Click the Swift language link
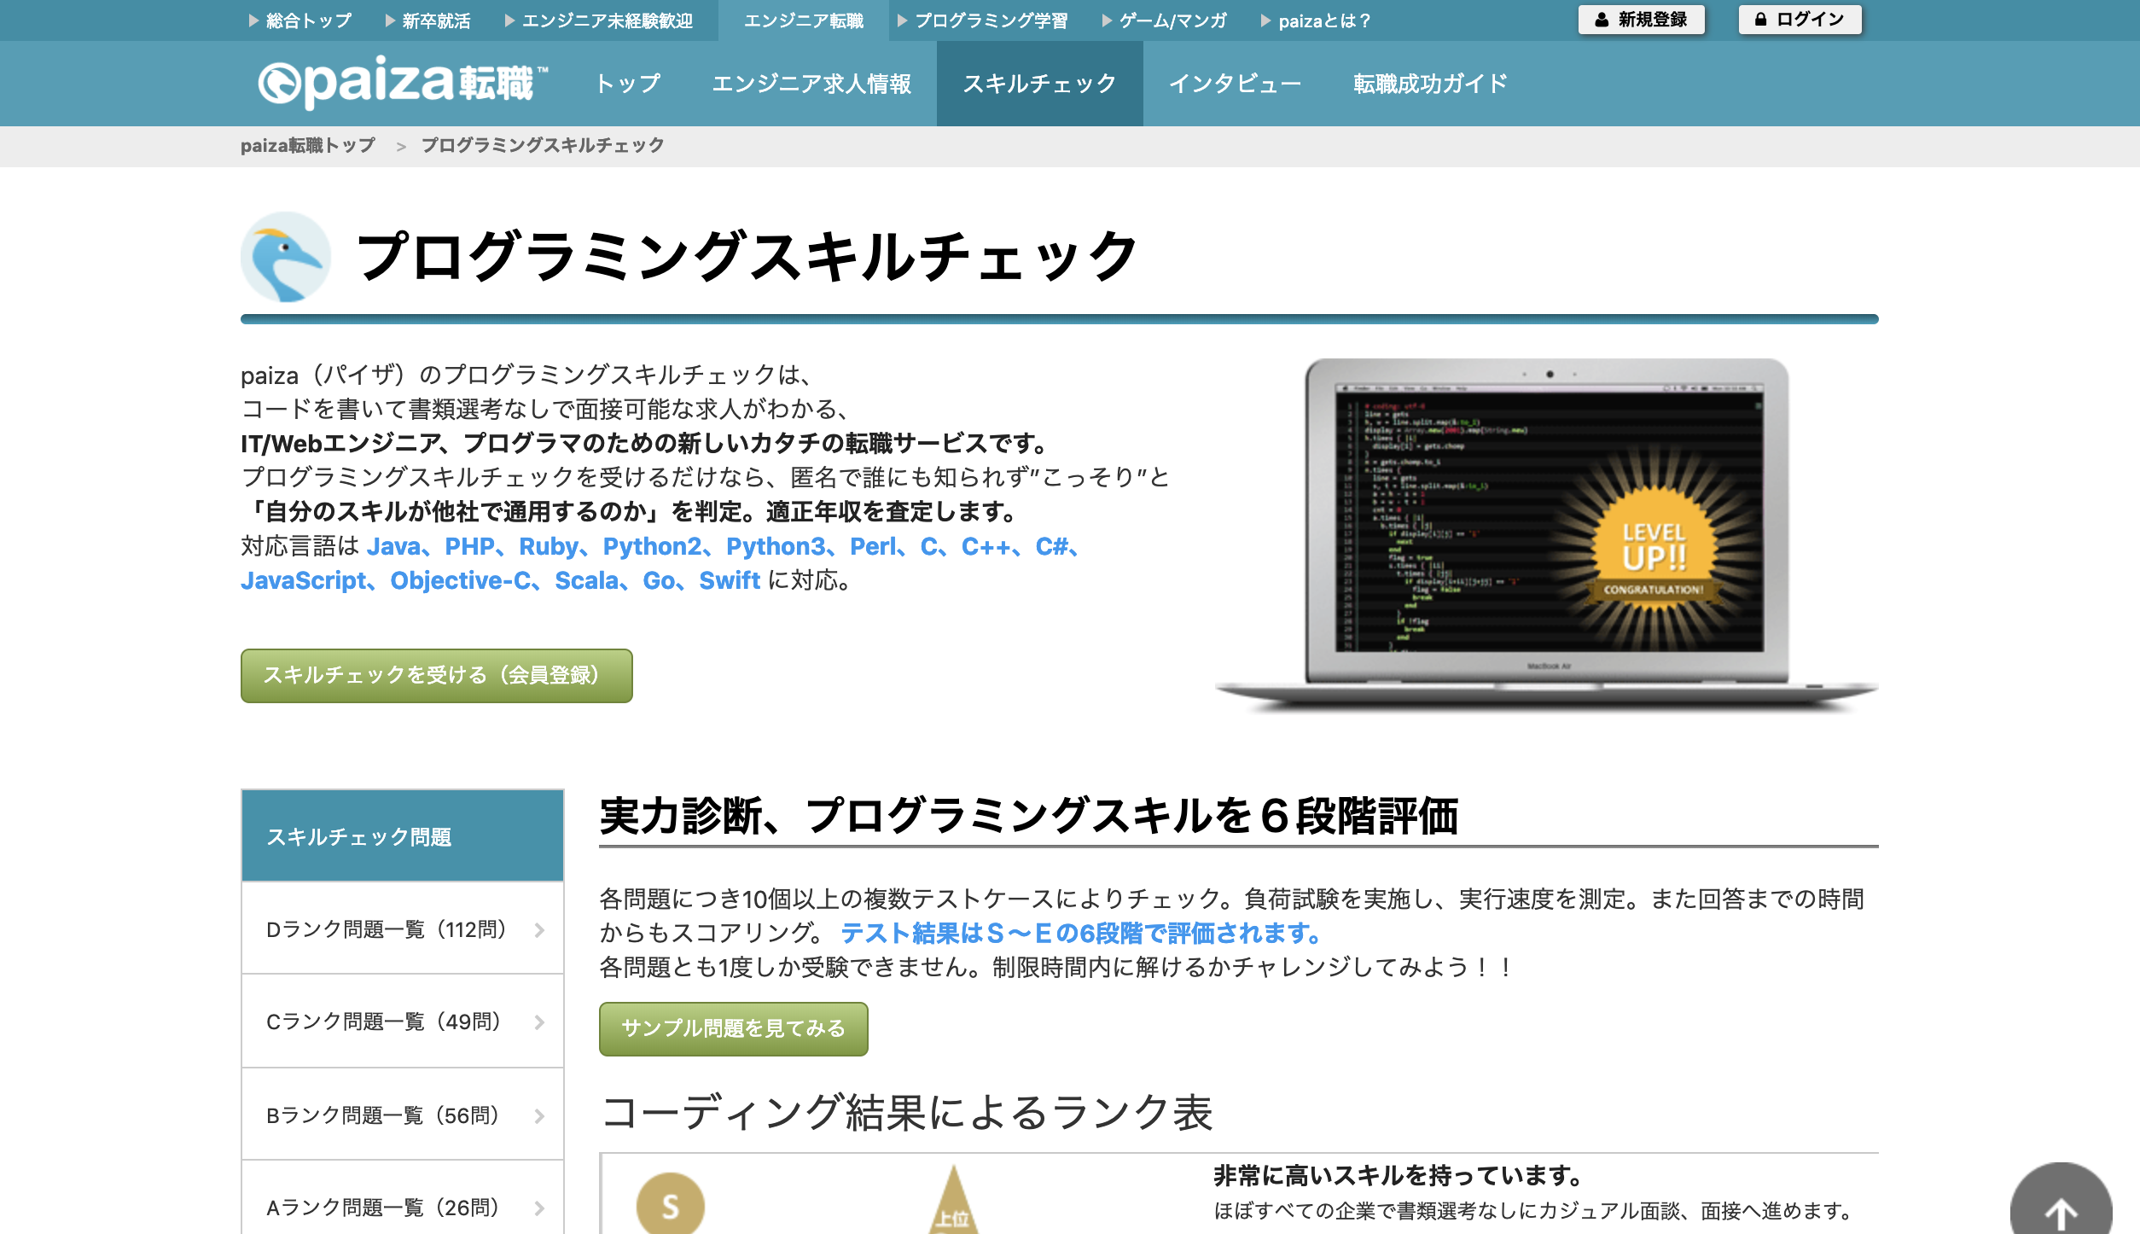Image resolution: width=2140 pixels, height=1234 pixels. 730,580
